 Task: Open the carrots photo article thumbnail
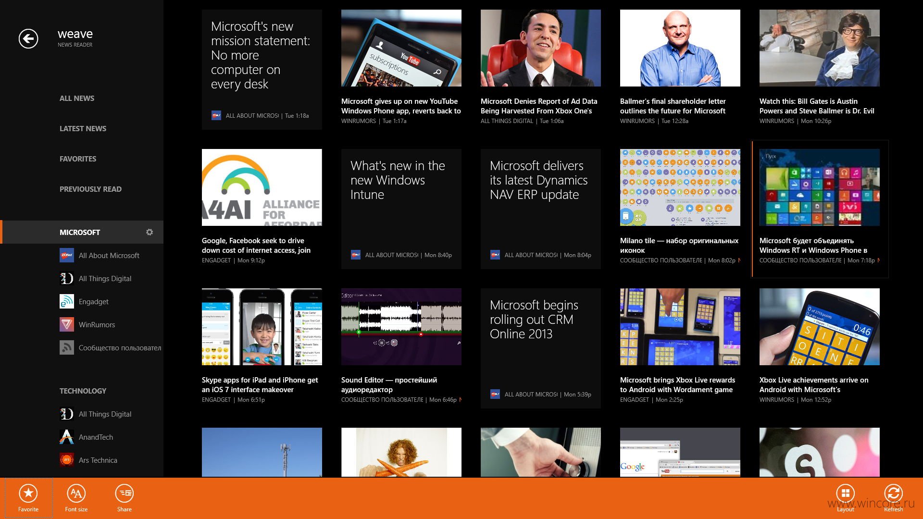401,452
